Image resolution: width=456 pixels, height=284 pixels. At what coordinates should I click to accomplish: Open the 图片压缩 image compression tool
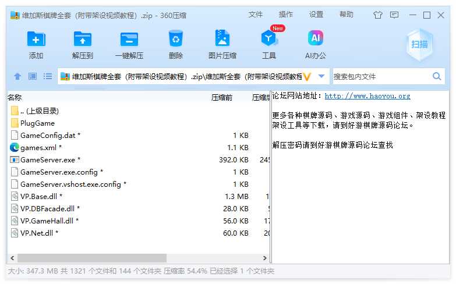coord(222,38)
